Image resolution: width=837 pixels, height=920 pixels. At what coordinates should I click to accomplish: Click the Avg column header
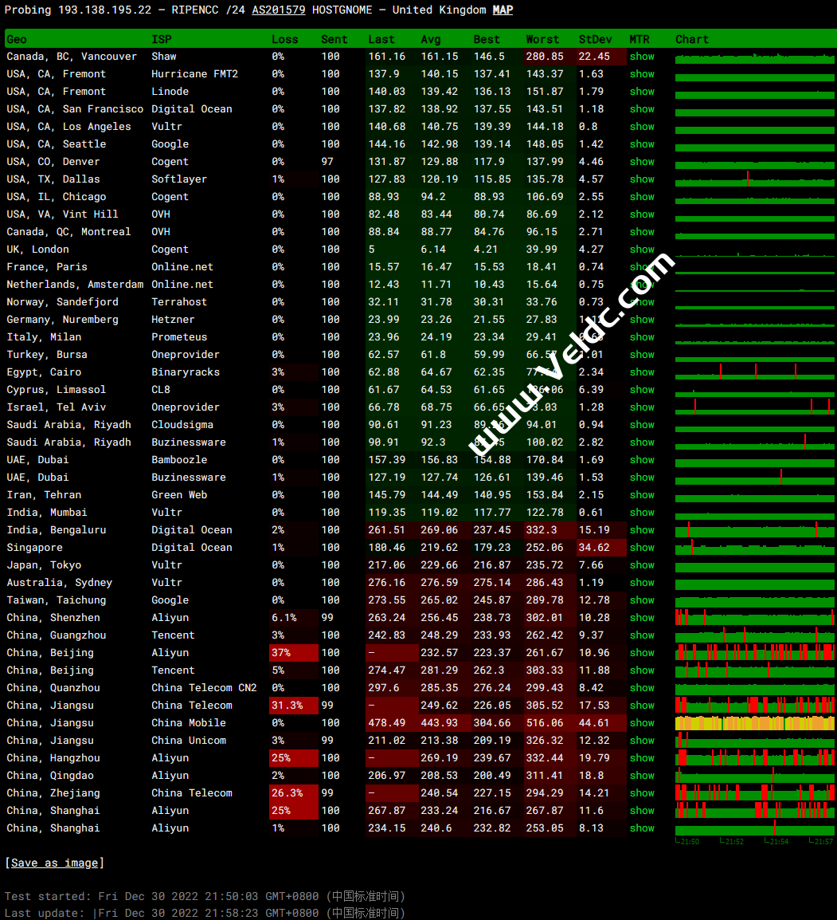(431, 39)
